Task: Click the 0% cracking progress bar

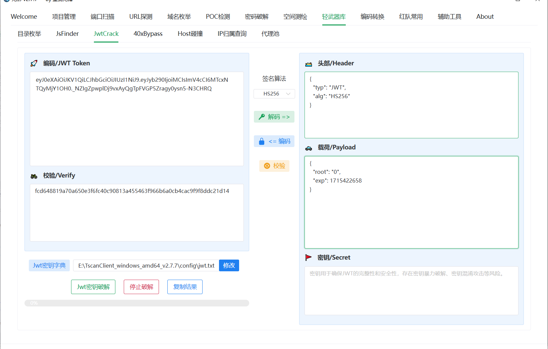Action: [x=137, y=303]
